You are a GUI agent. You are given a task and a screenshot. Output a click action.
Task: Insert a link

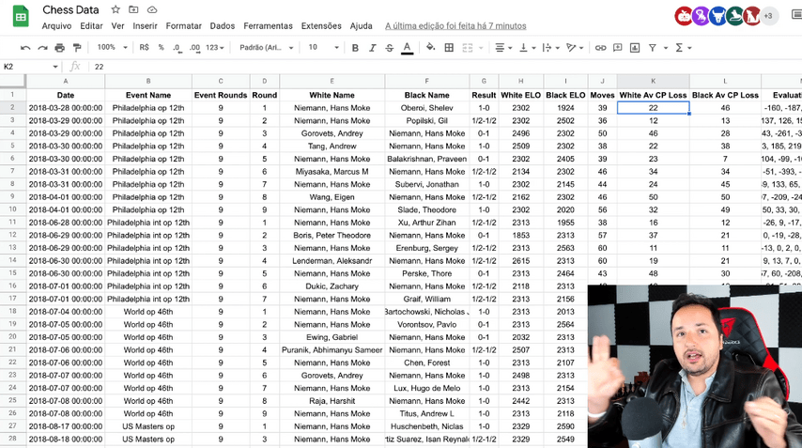[600, 48]
